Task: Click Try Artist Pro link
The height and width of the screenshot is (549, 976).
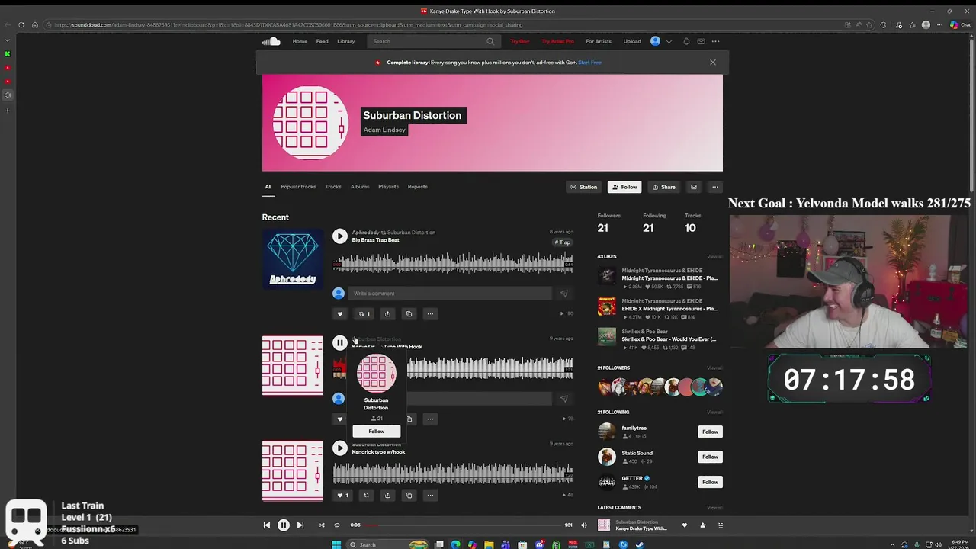Action: (558, 41)
